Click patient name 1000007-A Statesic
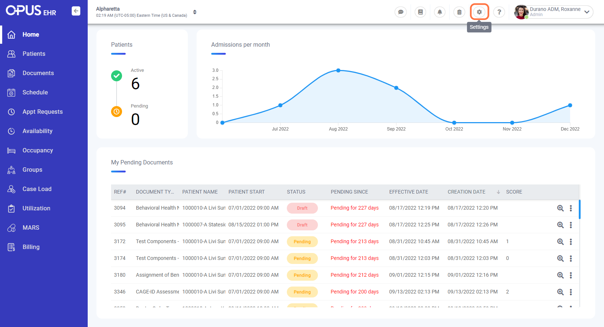This screenshot has height=327, width=604. 204,225
